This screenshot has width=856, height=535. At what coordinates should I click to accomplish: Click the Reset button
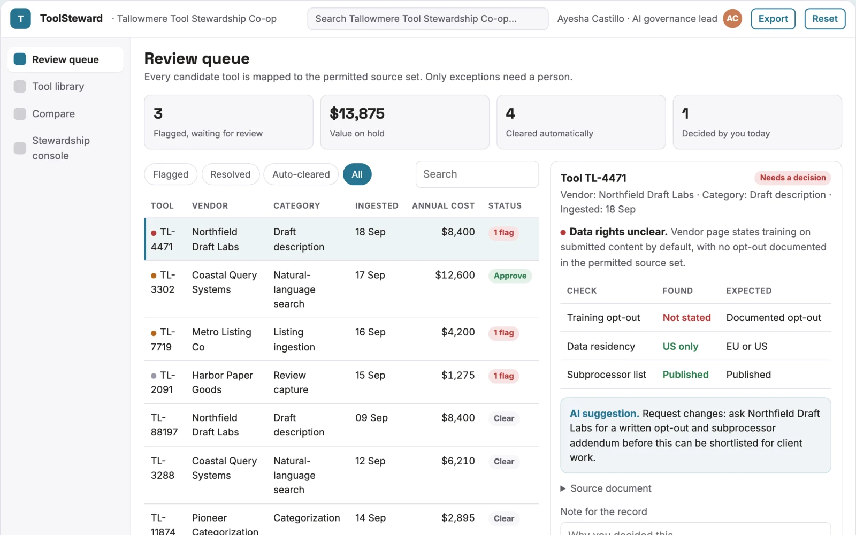(824, 19)
